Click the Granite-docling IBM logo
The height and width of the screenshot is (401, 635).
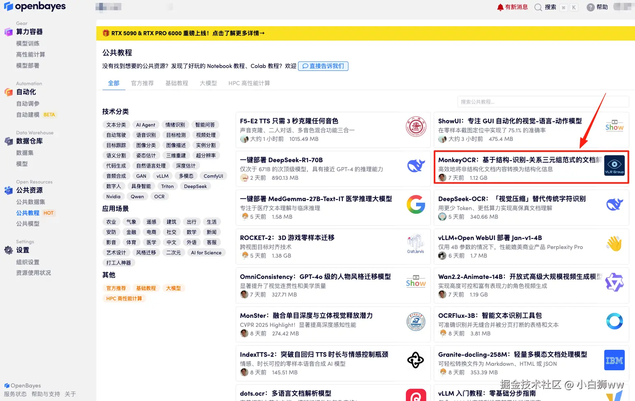point(614,360)
